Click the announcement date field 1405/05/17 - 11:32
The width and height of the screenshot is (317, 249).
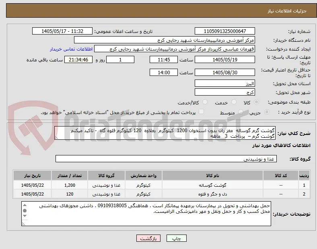62,31
